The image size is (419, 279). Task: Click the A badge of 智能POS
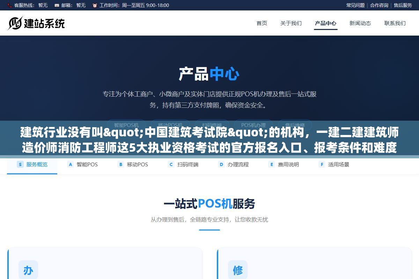click(x=71, y=165)
